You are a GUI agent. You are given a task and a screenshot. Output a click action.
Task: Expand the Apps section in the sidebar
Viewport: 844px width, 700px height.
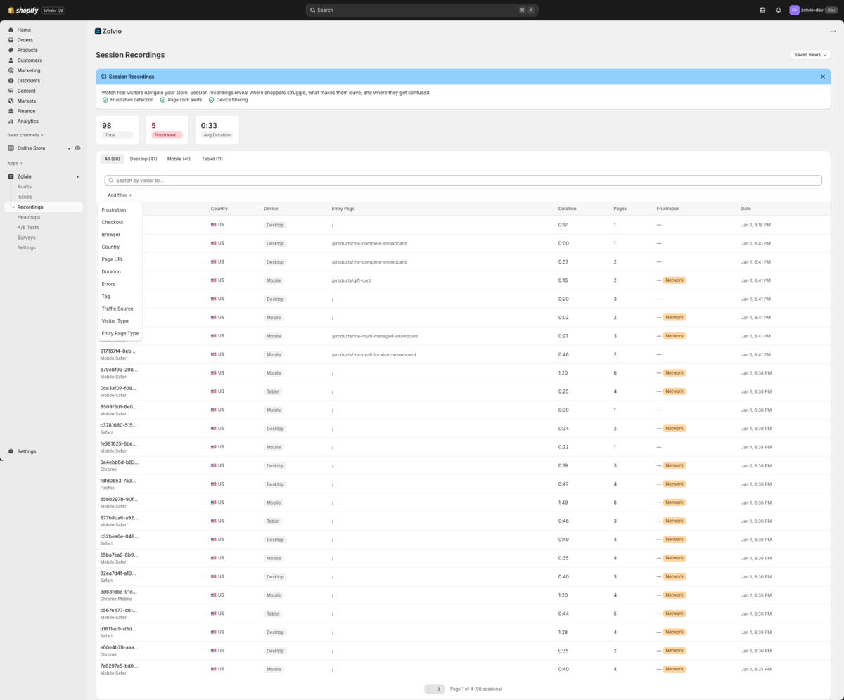pyautogui.click(x=13, y=162)
